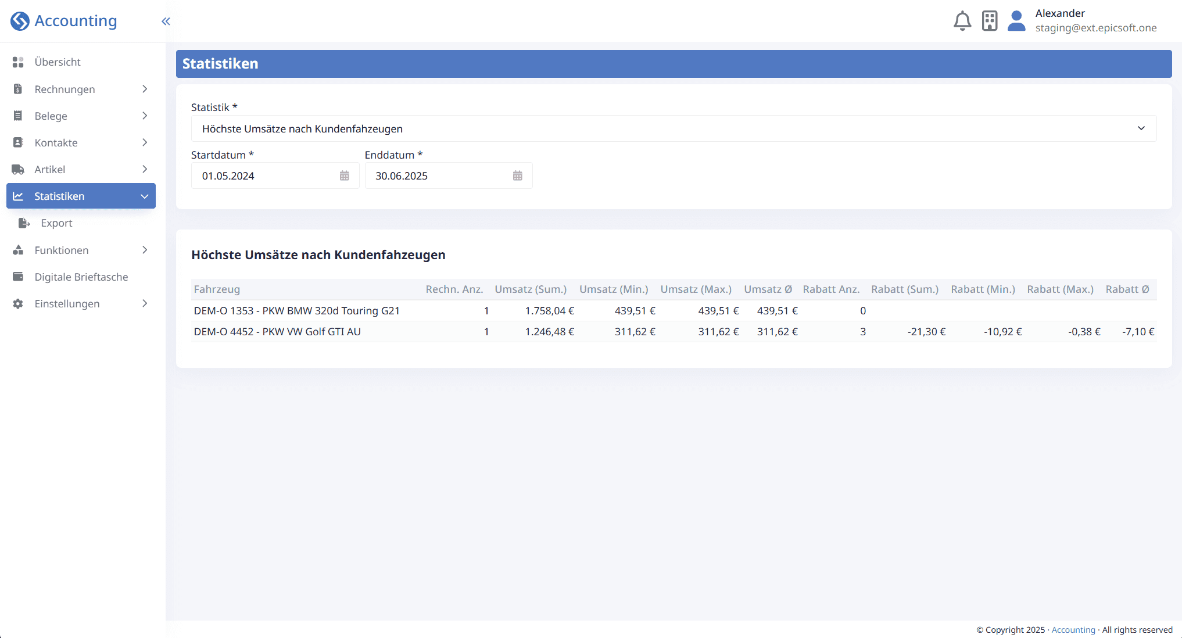Screen dimensions: 1182x638
Task: Click the Startdatum date field
Action: point(275,175)
